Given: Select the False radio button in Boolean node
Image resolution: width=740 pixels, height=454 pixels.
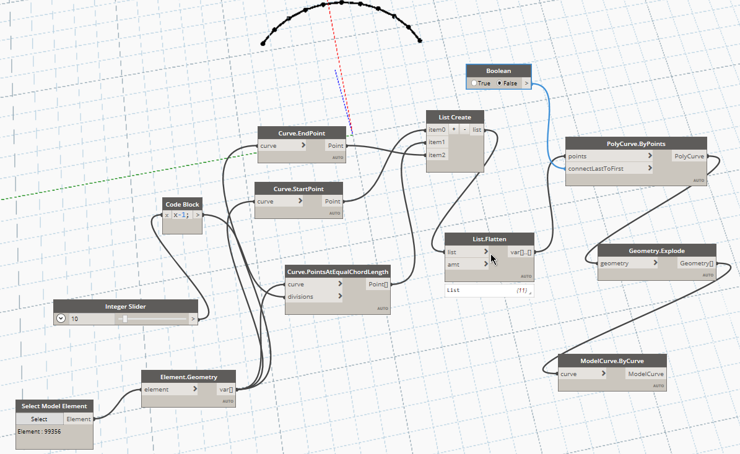Looking at the screenshot, I should pos(499,83).
